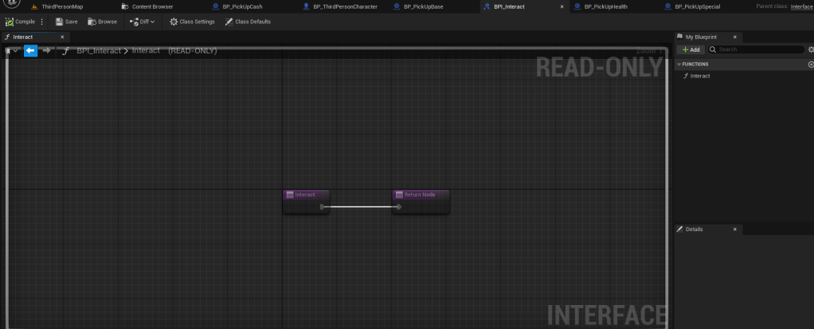The width and height of the screenshot is (814, 329).
Task: Click the My Blueprint search field
Action: coord(757,49)
